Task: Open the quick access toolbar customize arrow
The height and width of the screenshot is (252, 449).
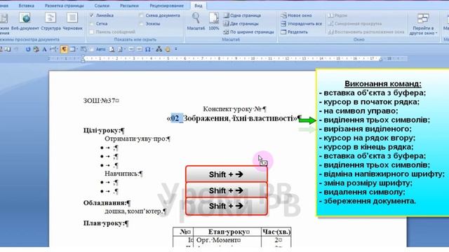Action: pyautogui.click(x=176, y=49)
